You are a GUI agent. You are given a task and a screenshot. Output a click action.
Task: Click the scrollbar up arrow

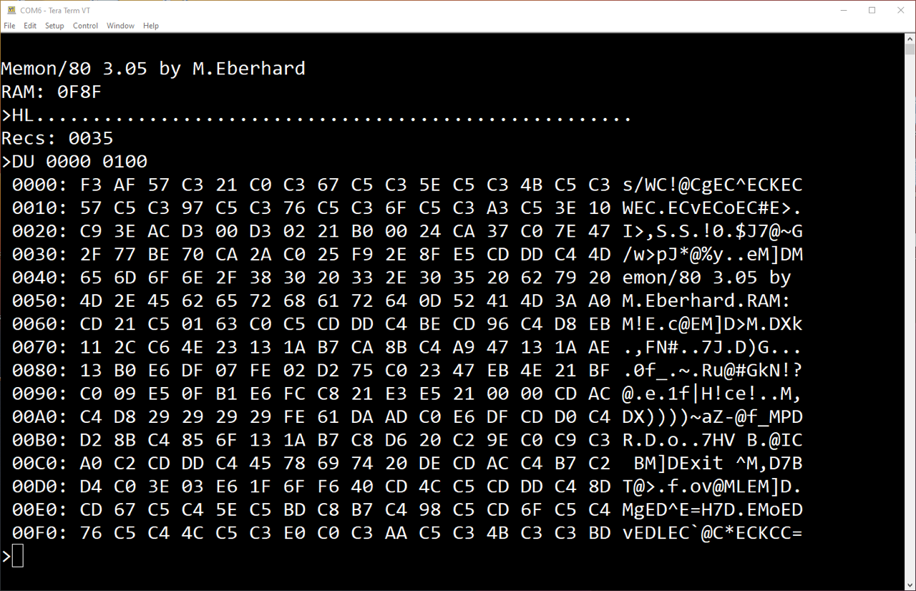(x=910, y=39)
